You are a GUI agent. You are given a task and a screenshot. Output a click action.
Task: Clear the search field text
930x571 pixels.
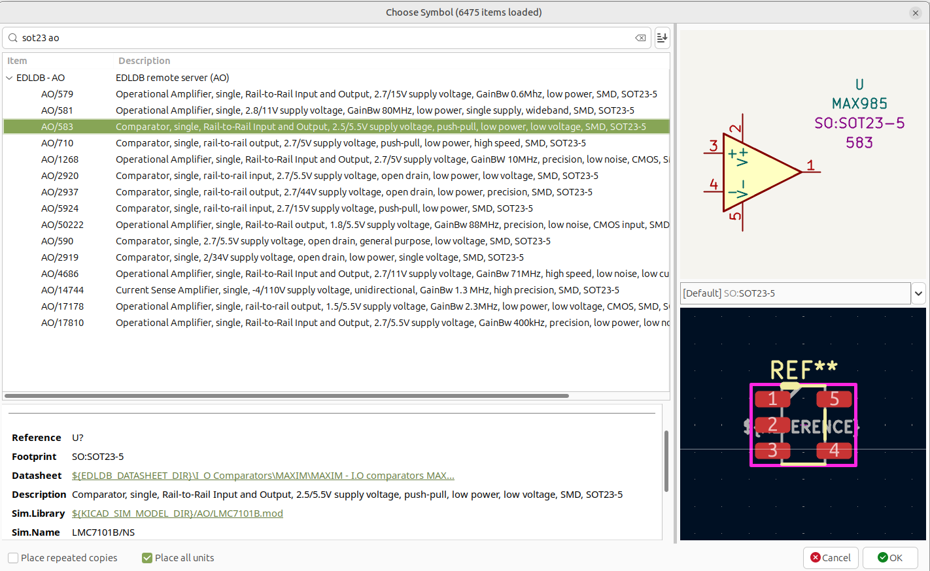tap(640, 38)
